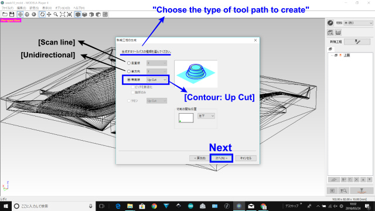Open the 表示(V) menu
Image resolution: width=375 pixels, height=211 pixels.
(47, 8)
